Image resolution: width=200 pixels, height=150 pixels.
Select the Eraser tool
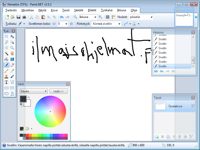pos(12,65)
